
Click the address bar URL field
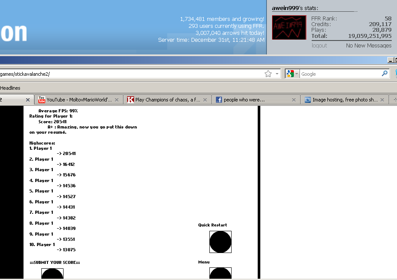[131, 74]
